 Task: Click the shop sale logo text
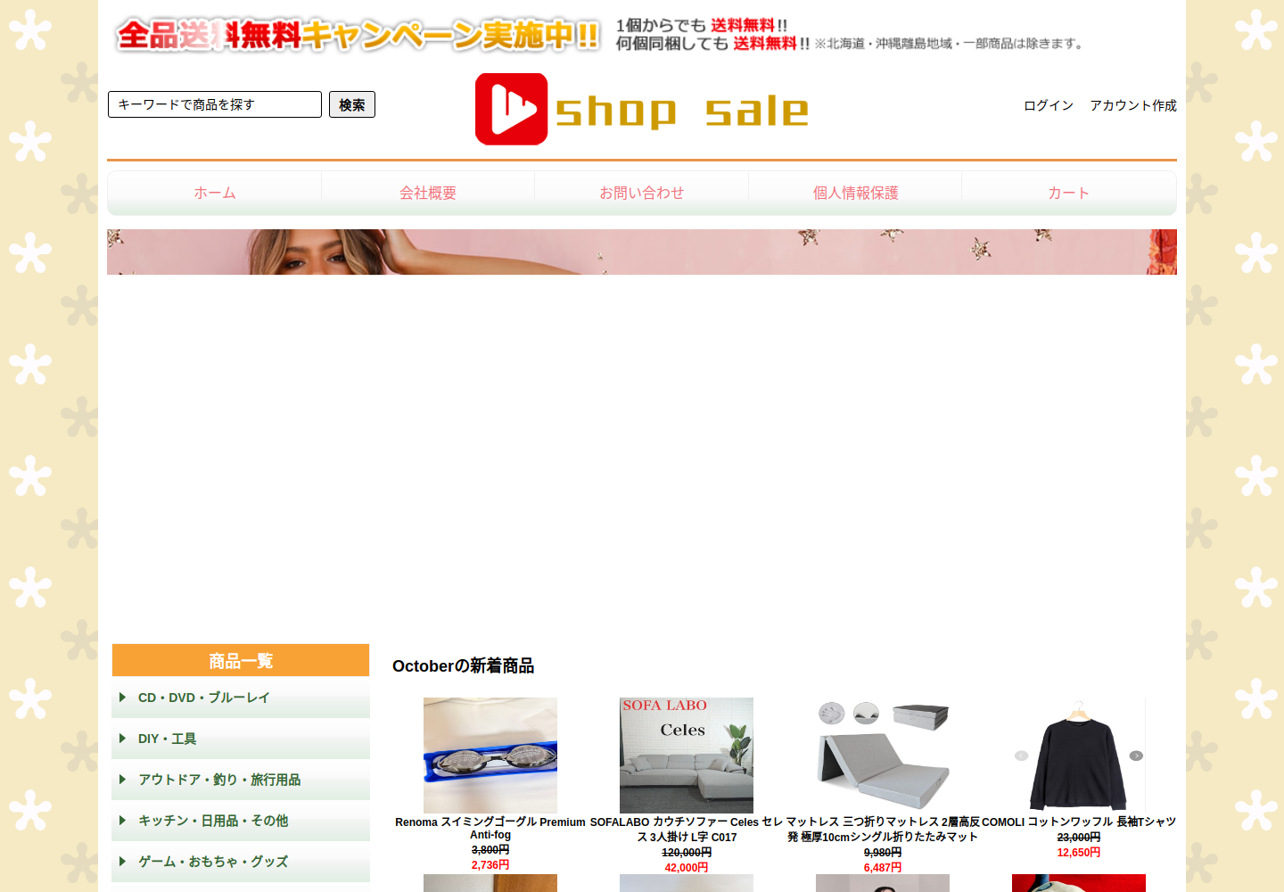pos(682,111)
